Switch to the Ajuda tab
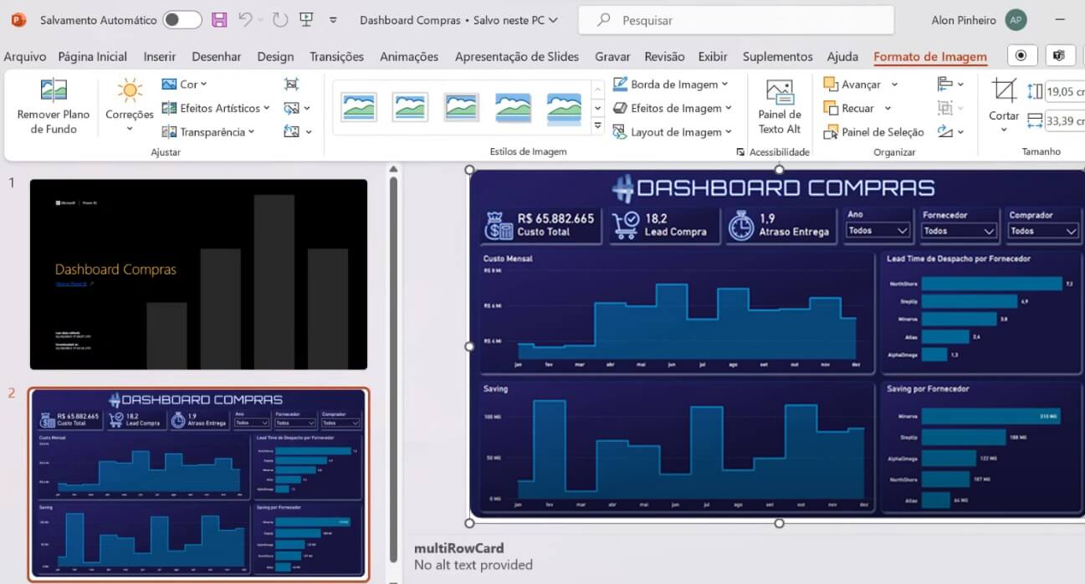This screenshot has height=584, width=1085. (x=842, y=57)
